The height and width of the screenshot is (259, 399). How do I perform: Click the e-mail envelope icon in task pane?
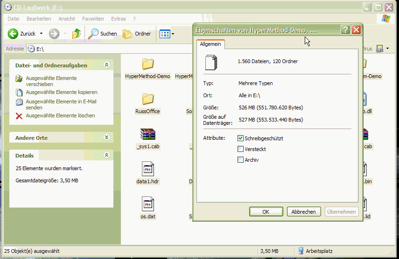click(x=19, y=102)
